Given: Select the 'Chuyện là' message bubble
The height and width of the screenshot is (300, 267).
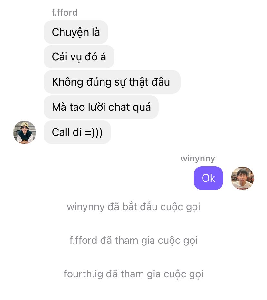Looking at the screenshot, I should [x=76, y=32].
